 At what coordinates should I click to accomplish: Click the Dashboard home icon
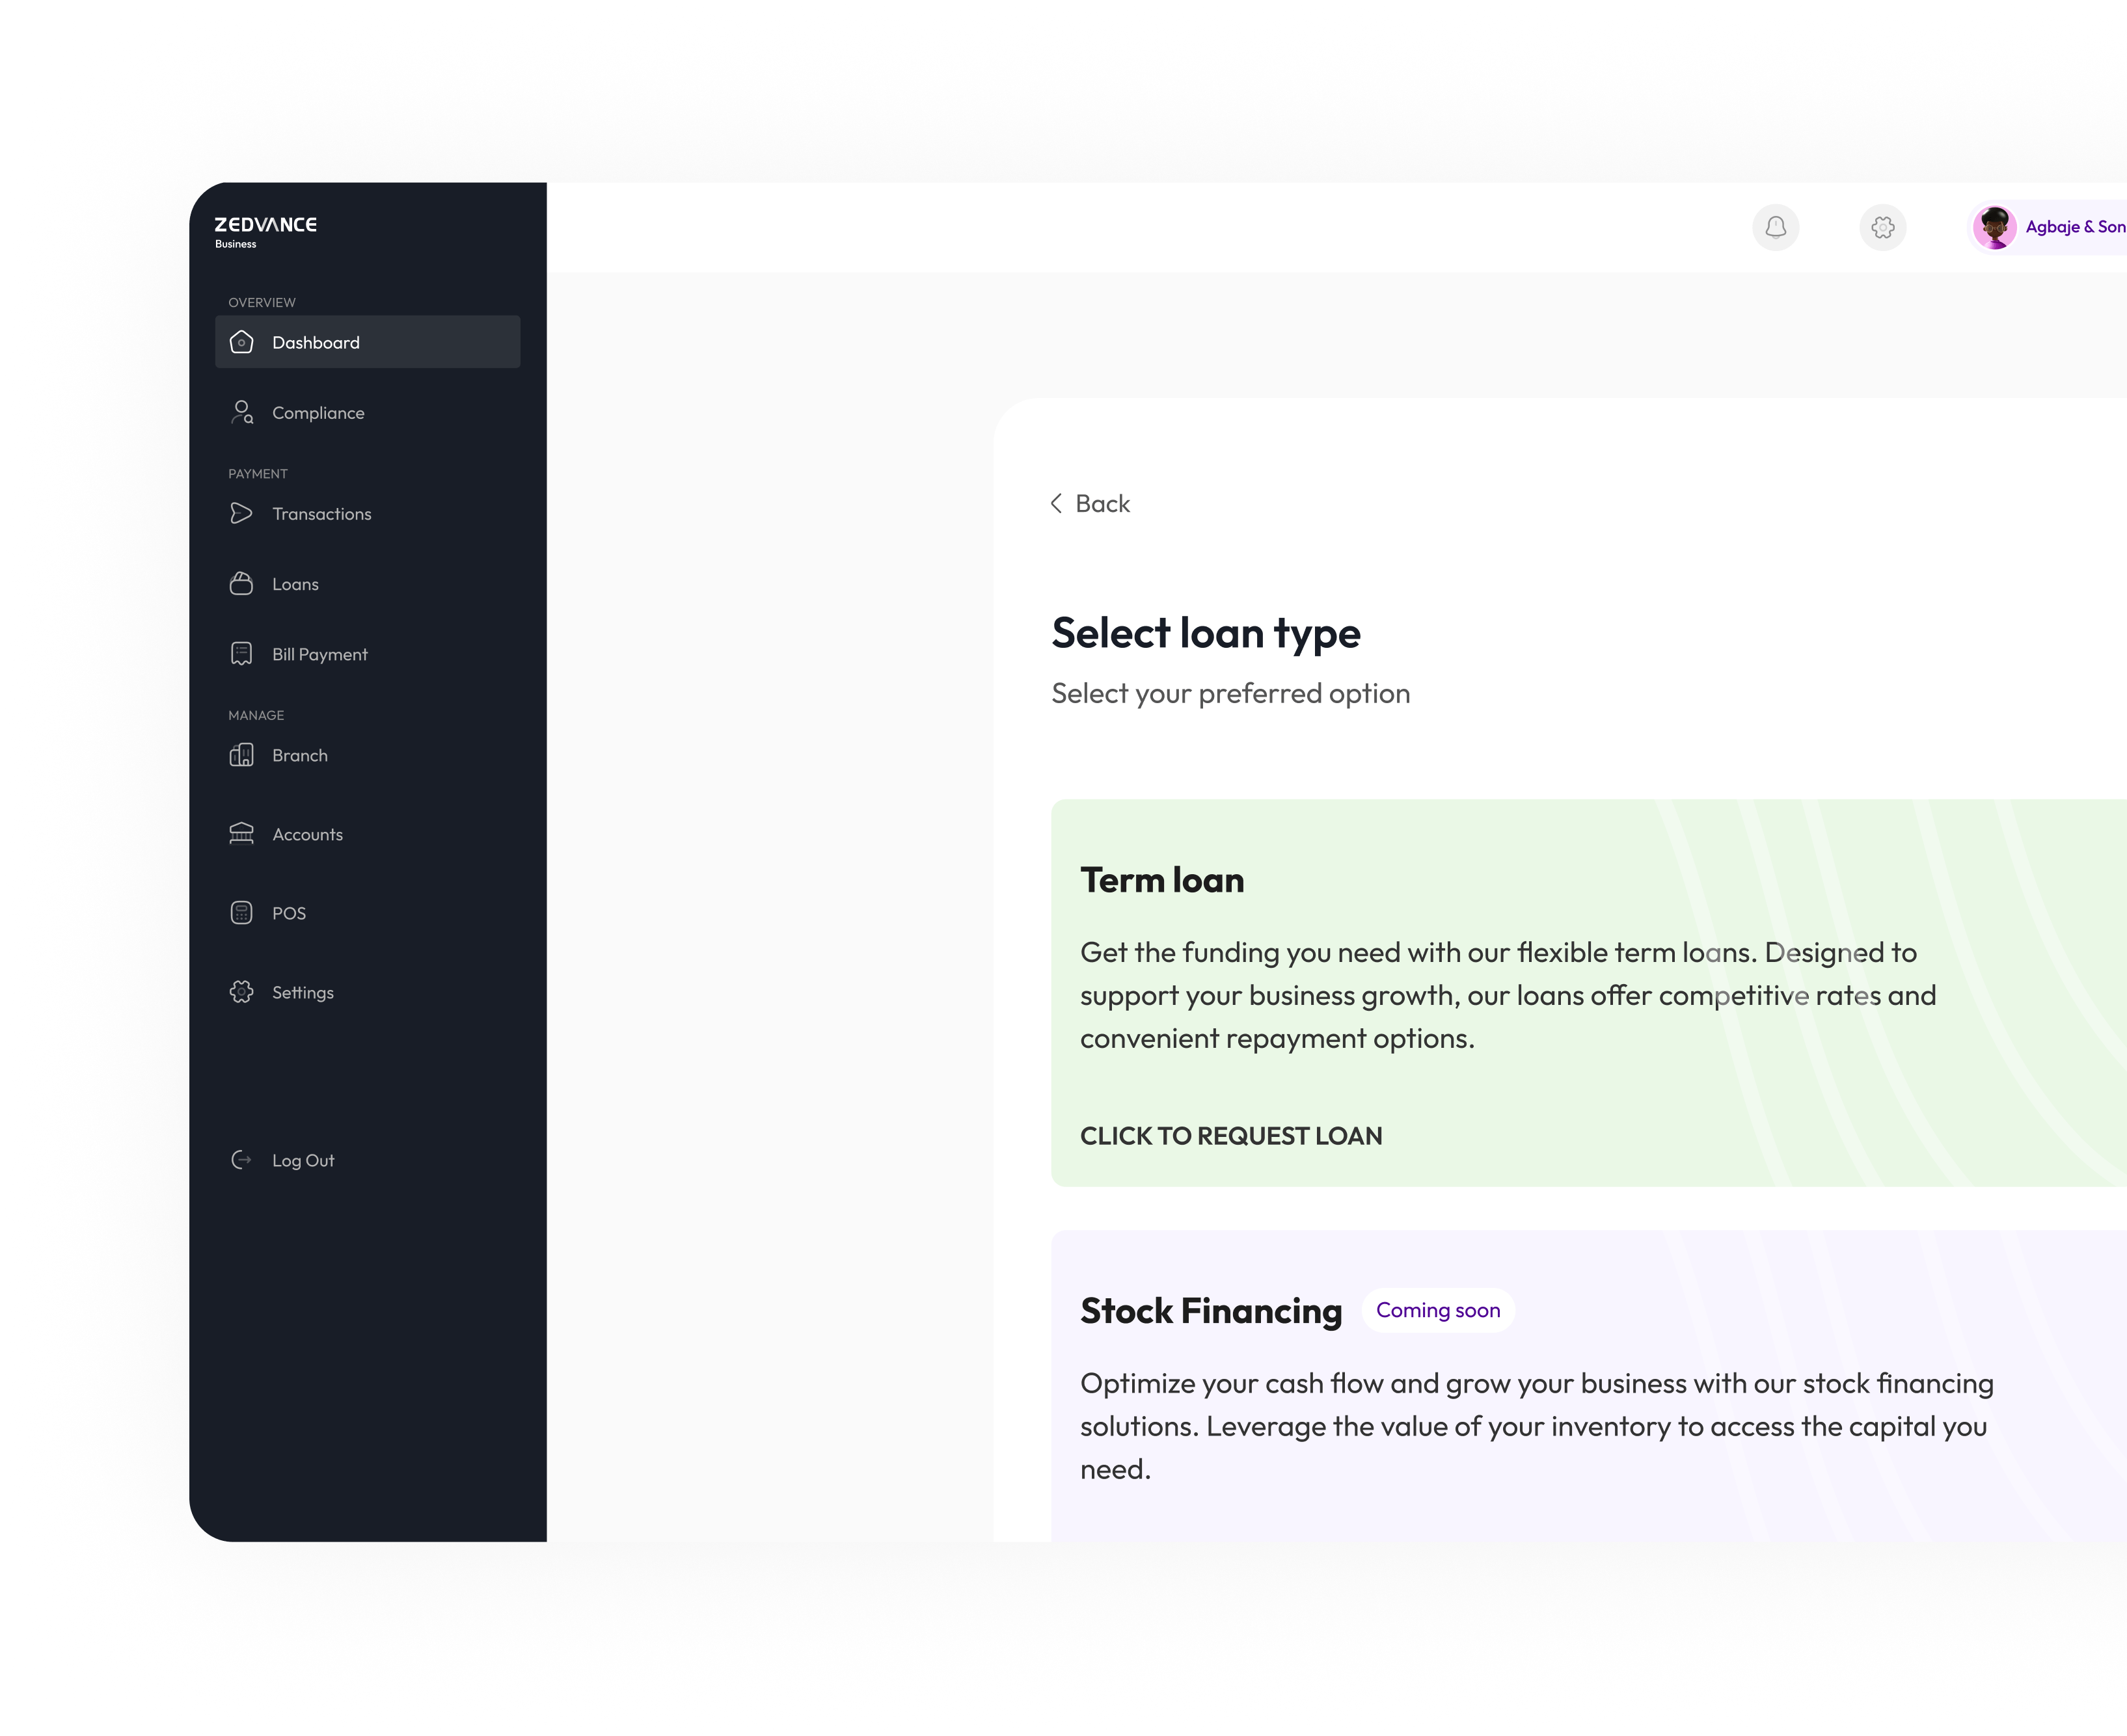click(x=241, y=342)
